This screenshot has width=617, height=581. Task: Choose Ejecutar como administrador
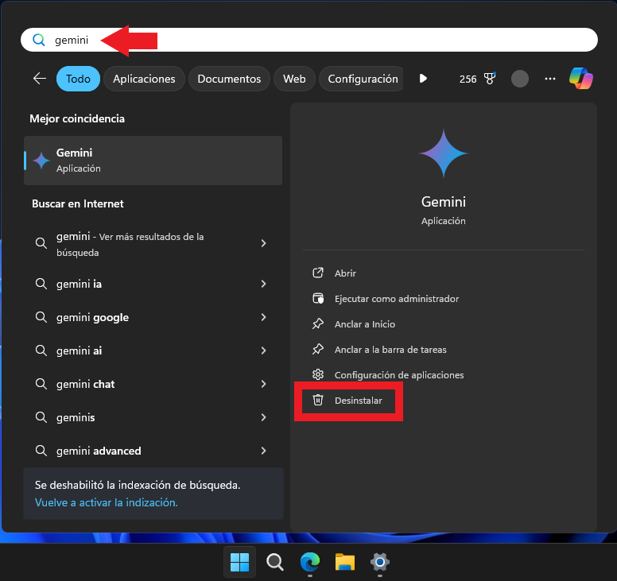pyautogui.click(x=397, y=299)
